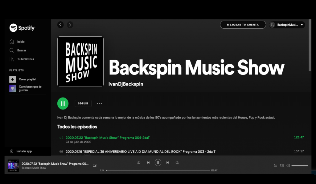Click the heart icon for liked songs

[x=13, y=88]
